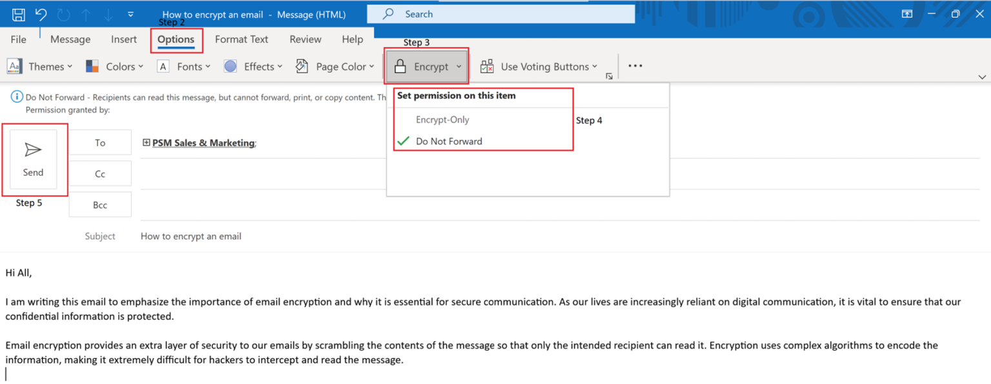The height and width of the screenshot is (384, 991).
Task: Select the Colors icon in the ribbon
Action: tap(91, 66)
